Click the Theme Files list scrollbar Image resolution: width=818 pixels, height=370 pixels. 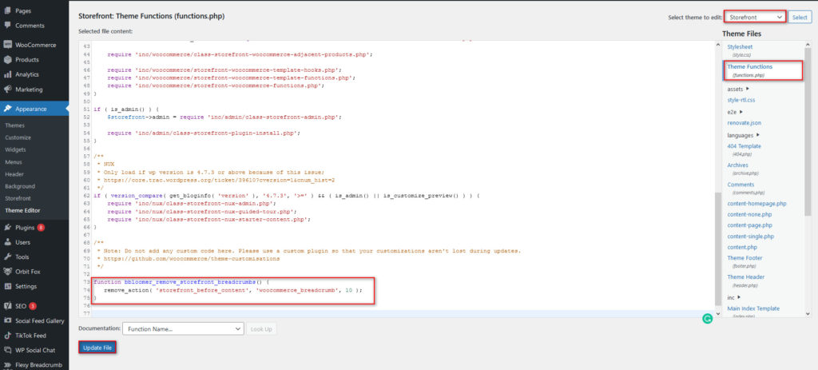(x=808, y=130)
